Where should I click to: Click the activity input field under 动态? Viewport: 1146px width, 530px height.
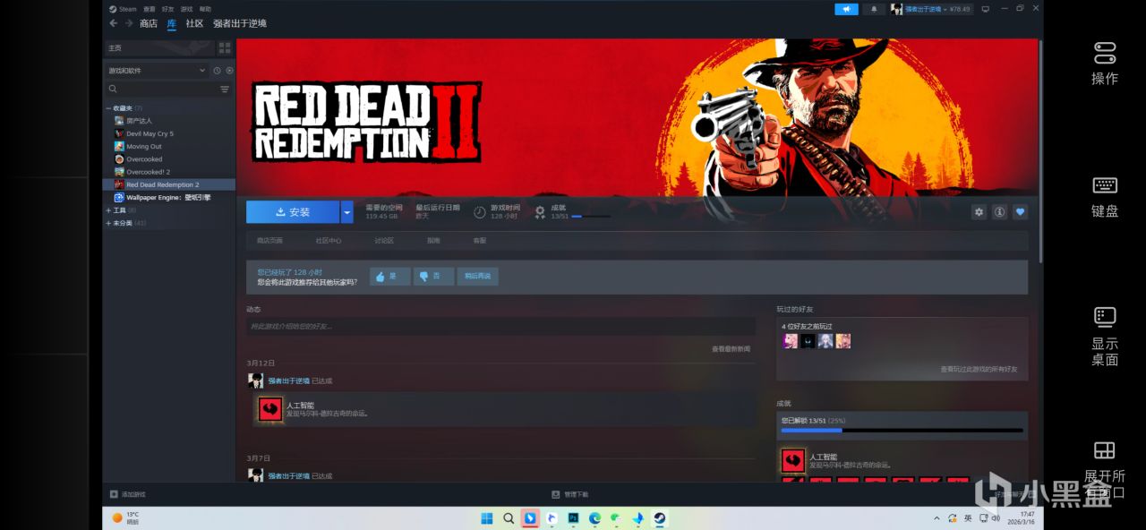(501, 326)
